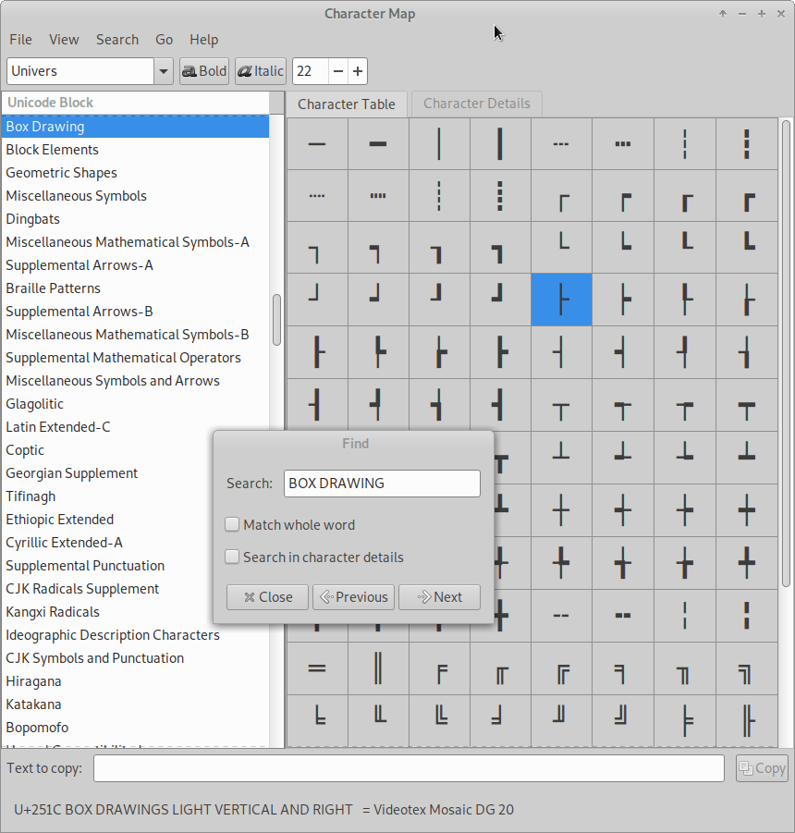
Task: Select the light double dash horizontal character
Action: (x=561, y=616)
